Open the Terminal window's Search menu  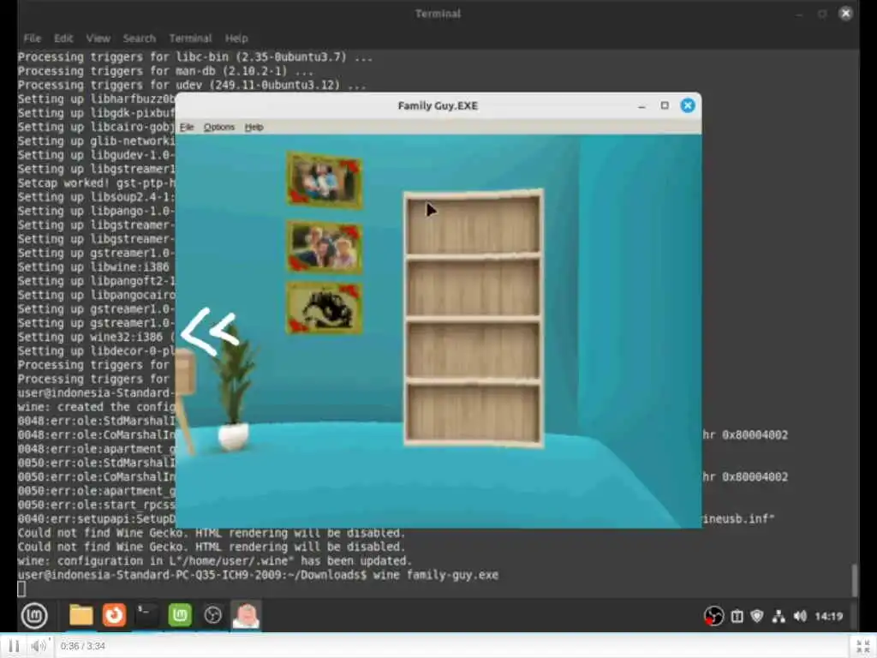(140, 38)
